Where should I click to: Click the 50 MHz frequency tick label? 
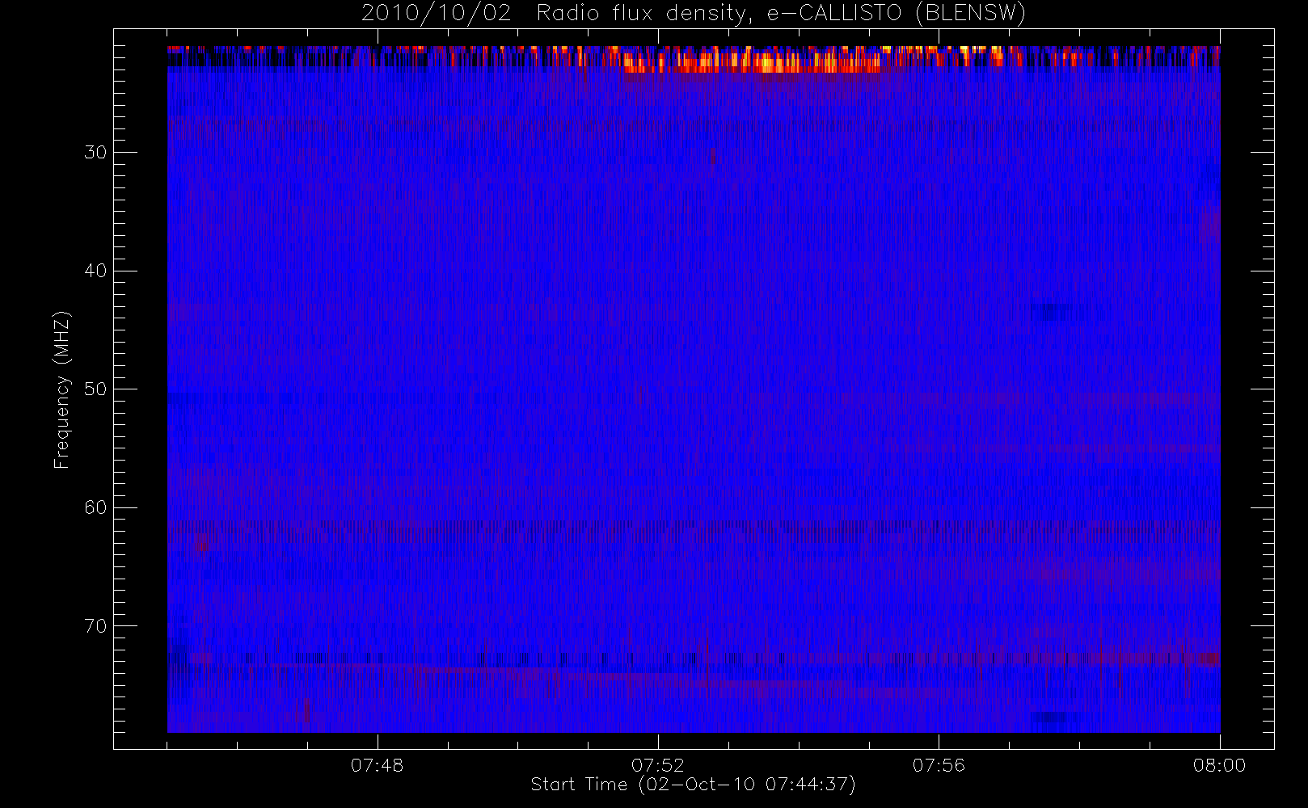95,389
